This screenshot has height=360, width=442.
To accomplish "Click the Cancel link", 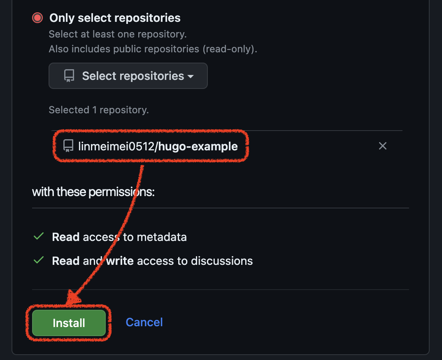I will click(144, 322).
